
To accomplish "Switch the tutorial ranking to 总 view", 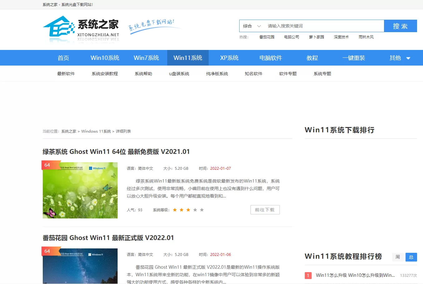I will pos(411,257).
